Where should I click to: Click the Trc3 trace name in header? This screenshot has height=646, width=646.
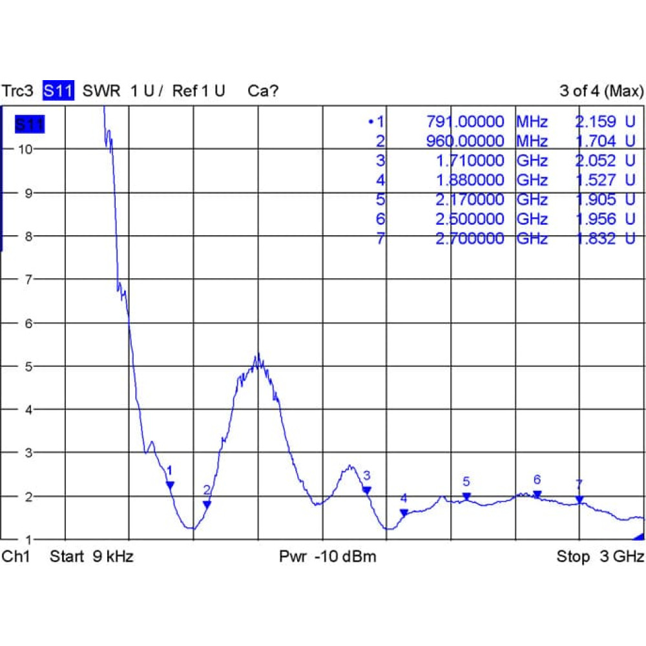(17, 90)
